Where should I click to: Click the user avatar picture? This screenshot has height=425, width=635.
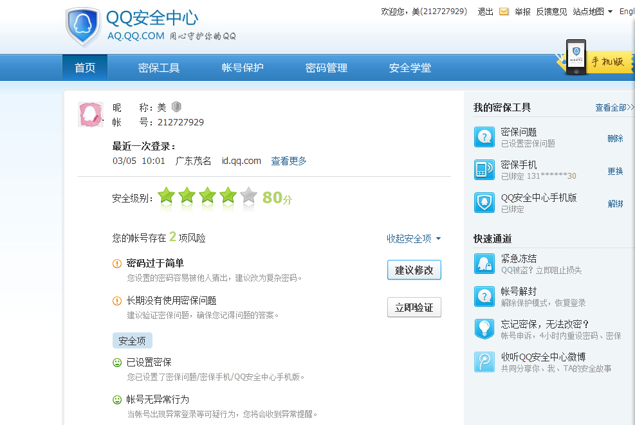pos(91,114)
